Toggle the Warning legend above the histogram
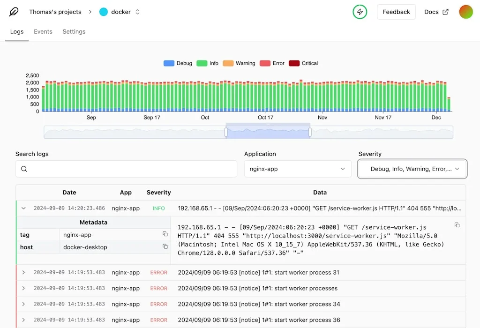This screenshot has width=480, height=328. click(x=239, y=63)
